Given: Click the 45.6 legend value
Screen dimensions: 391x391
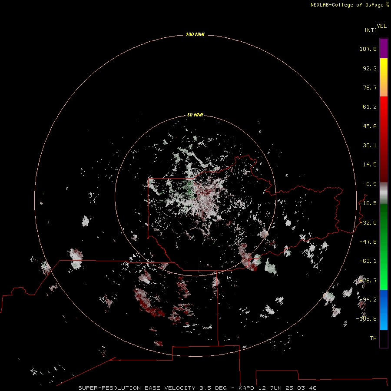Looking at the screenshot, I should 370,126.
